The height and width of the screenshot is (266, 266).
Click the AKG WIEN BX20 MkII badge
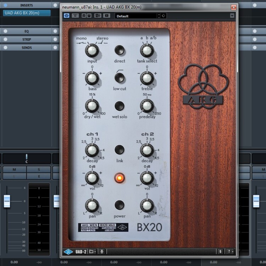103,227
